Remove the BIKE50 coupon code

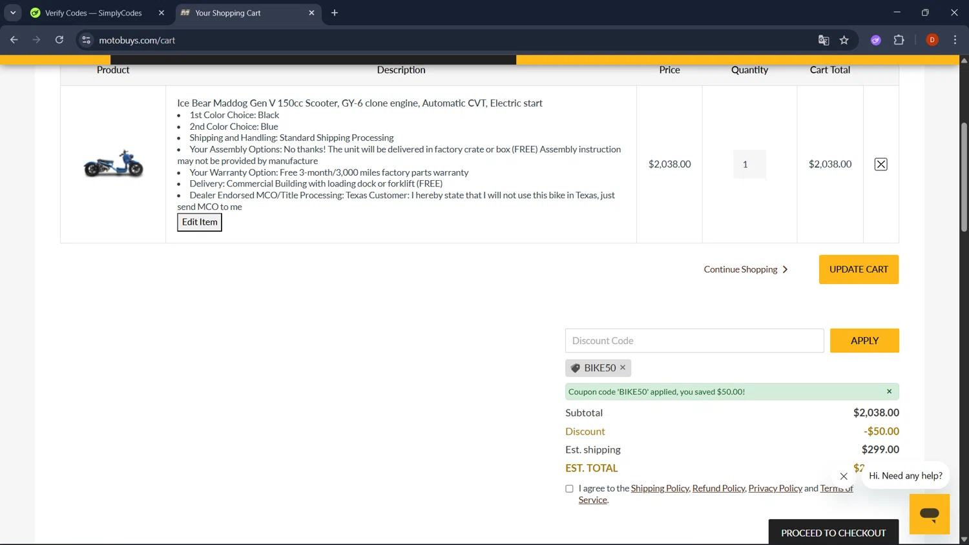[623, 367]
